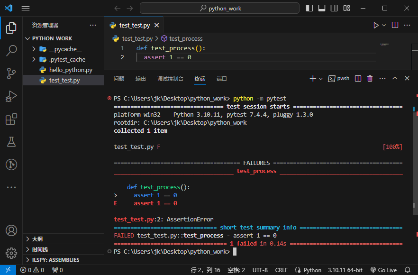Go forward in navigation history

pyautogui.click(x=130, y=8)
